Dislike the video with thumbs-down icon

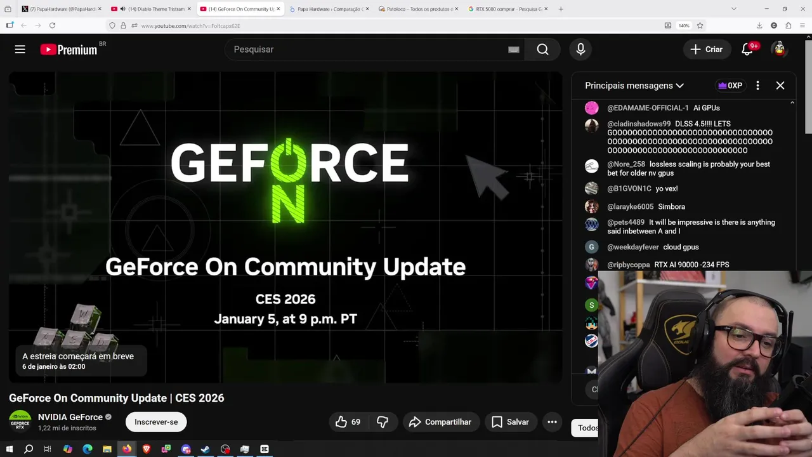click(383, 422)
